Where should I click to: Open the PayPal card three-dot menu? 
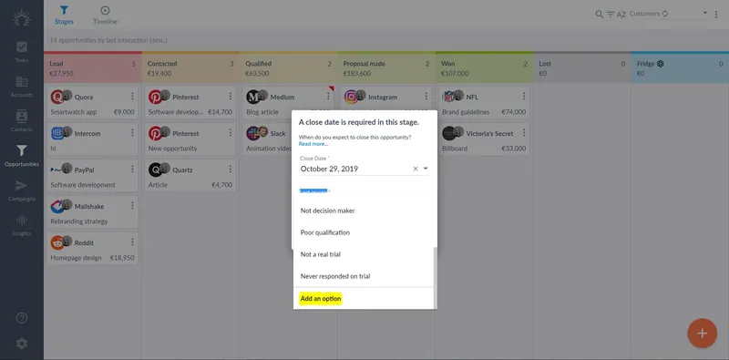pyautogui.click(x=132, y=170)
